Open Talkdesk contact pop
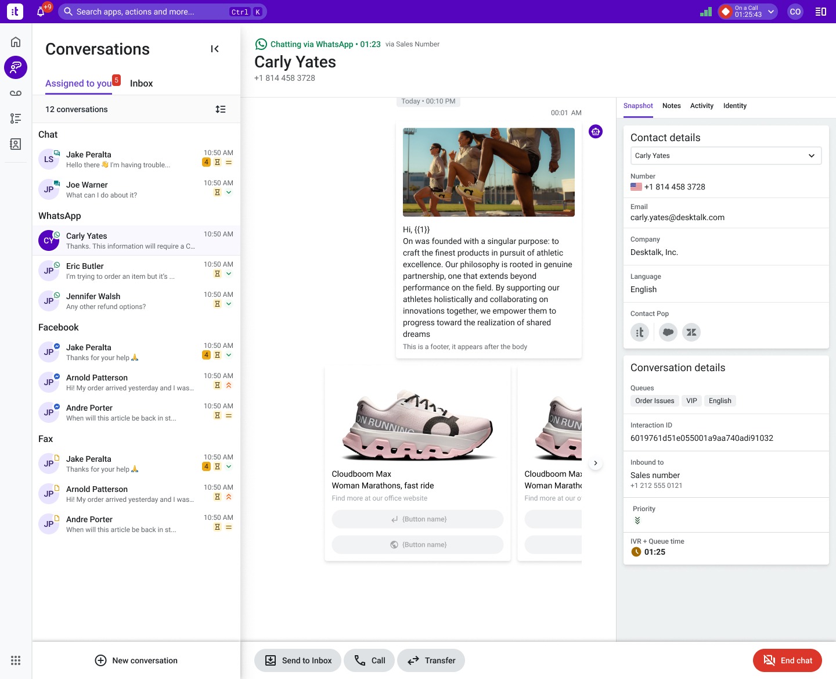This screenshot has width=836, height=679. (x=640, y=332)
